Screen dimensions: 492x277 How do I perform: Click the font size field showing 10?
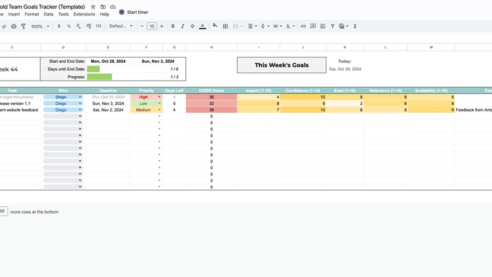(x=152, y=26)
